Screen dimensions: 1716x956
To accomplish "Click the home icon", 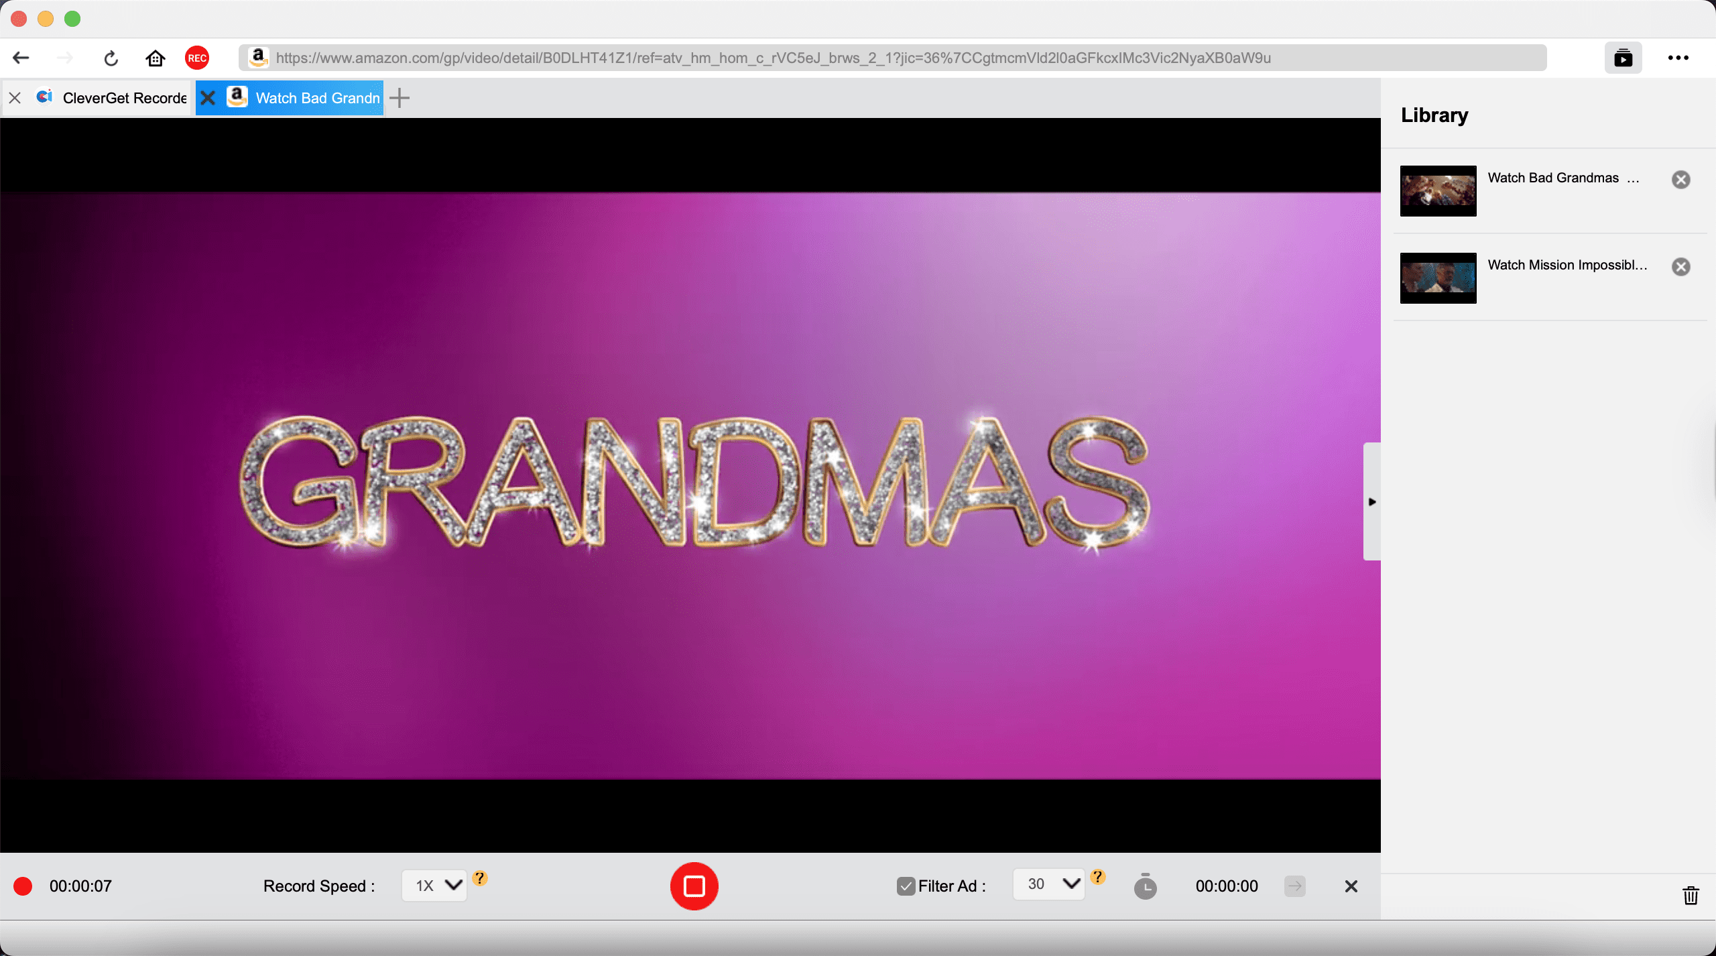I will pos(155,58).
